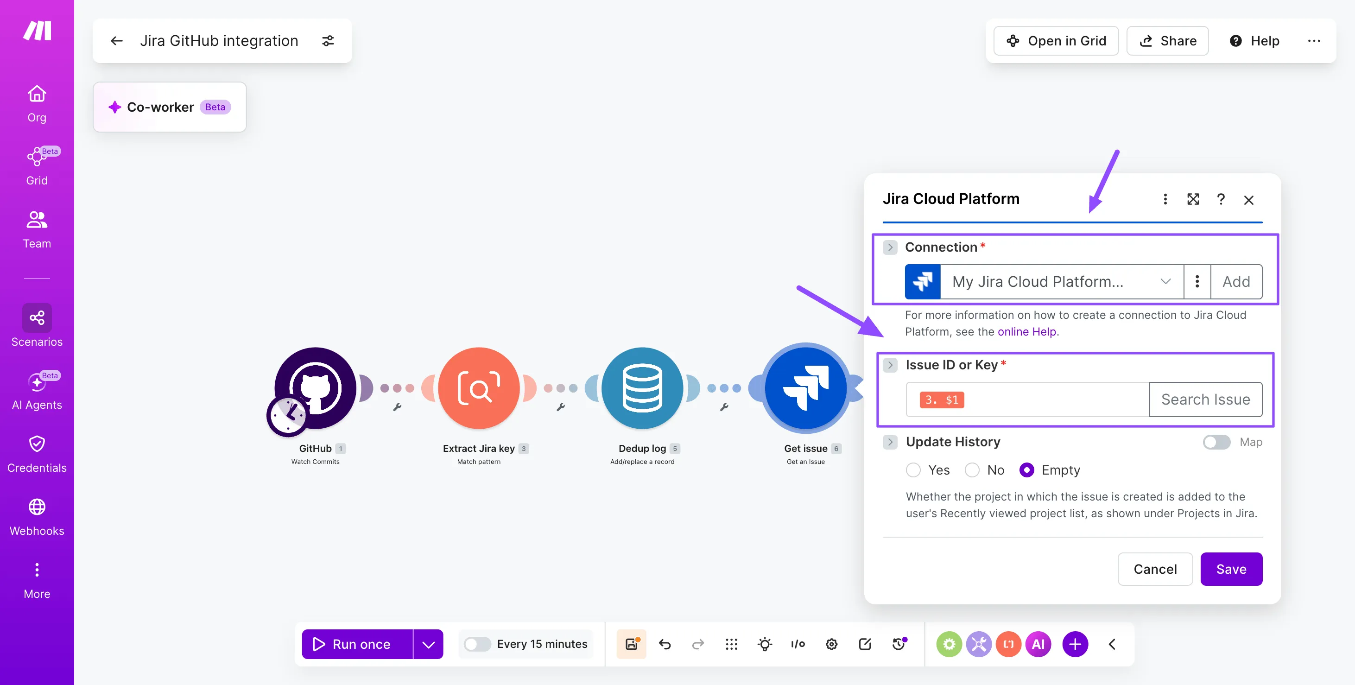Open the More sidebar menu
Viewport: 1355px width, 685px height.
pyautogui.click(x=37, y=580)
